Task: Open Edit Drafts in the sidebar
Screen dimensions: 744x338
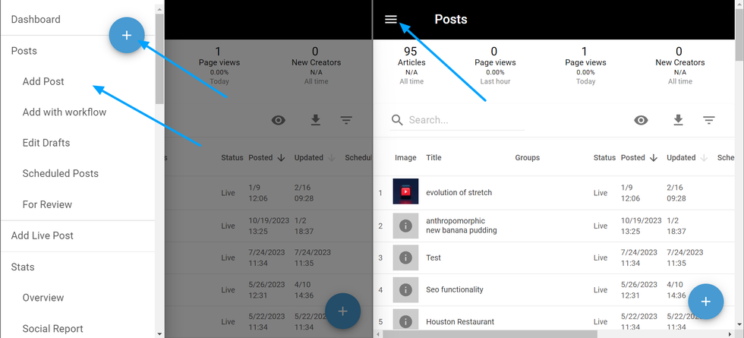Action: [46, 143]
